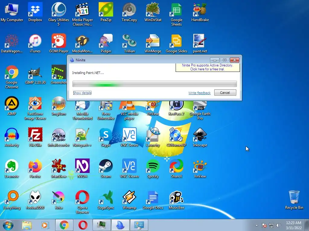This screenshot has width=309, height=231.
Task: Select the CDBurnerXP icon
Action: [176, 137]
